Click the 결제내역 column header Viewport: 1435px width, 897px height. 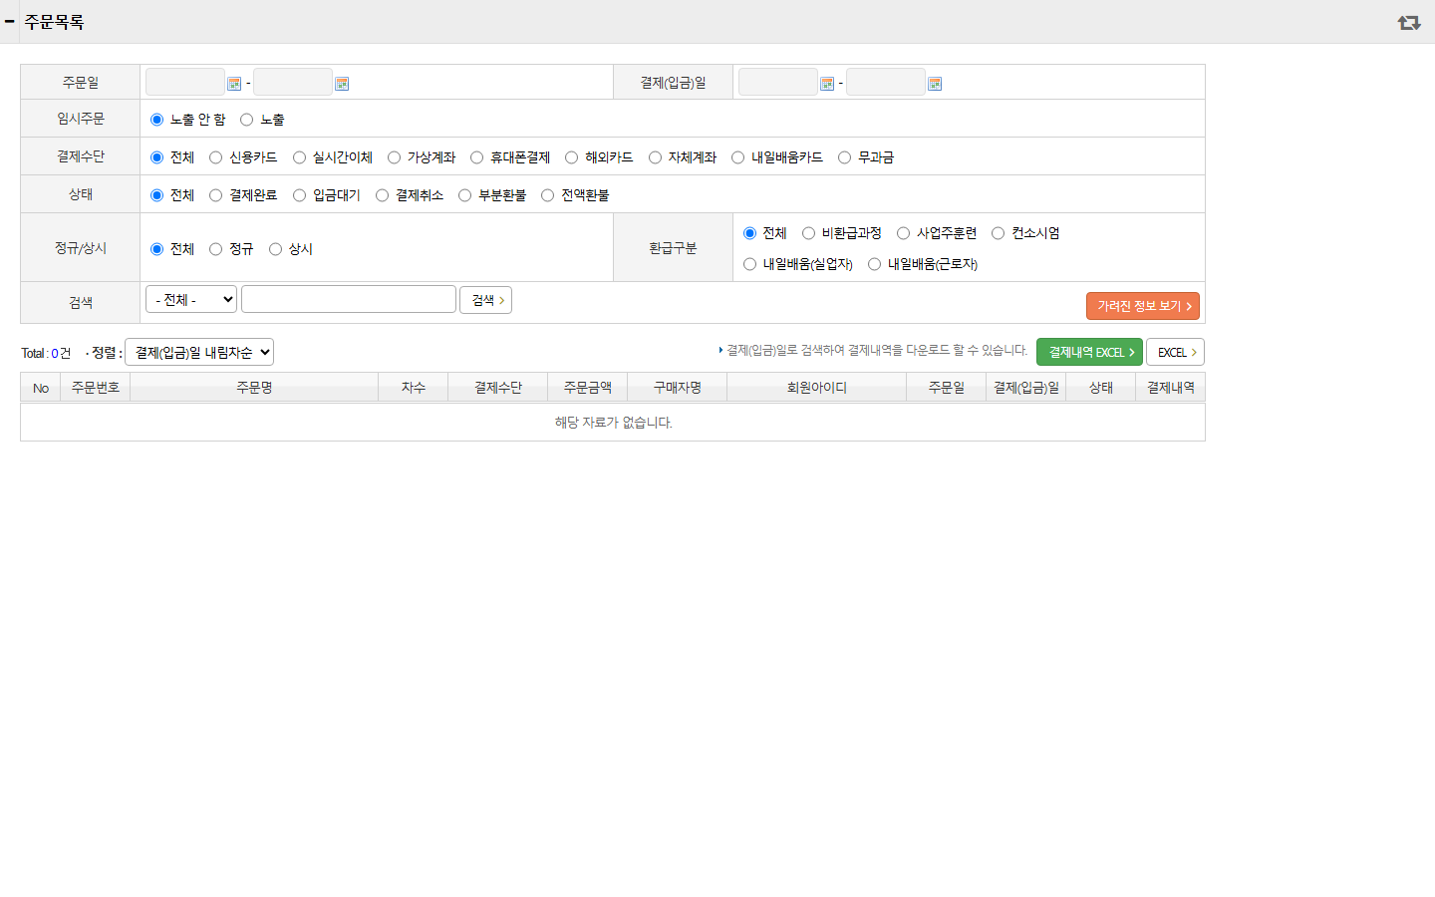(x=1171, y=388)
